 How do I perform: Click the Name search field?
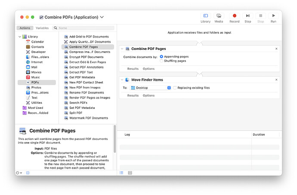coord(84,28)
